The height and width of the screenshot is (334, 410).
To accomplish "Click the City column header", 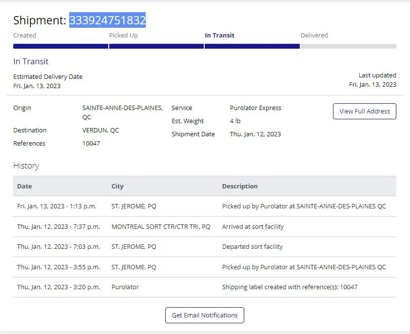I will click(117, 186).
